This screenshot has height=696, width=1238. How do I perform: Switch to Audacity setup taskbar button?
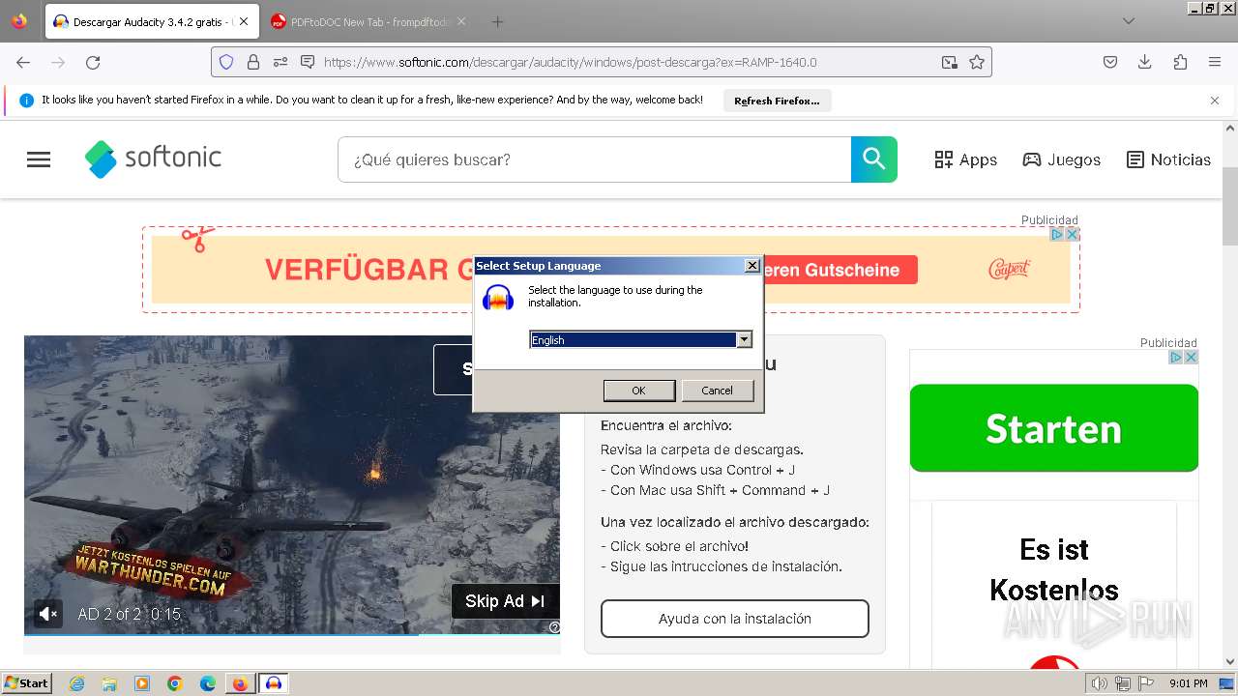(274, 683)
